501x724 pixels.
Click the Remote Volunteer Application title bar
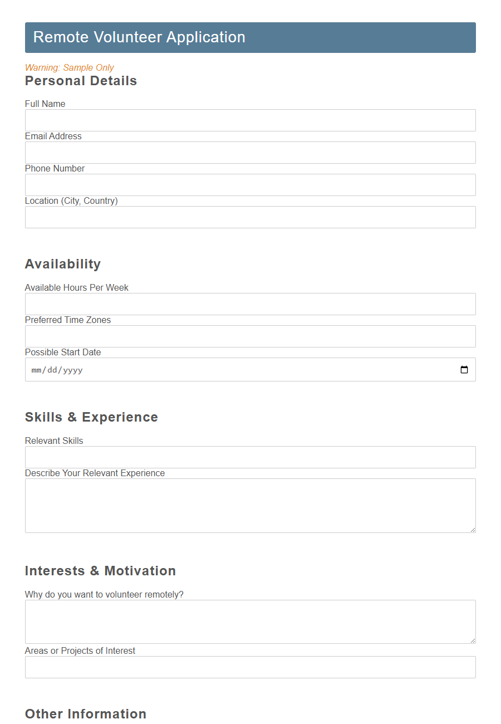tap(250, 37)
